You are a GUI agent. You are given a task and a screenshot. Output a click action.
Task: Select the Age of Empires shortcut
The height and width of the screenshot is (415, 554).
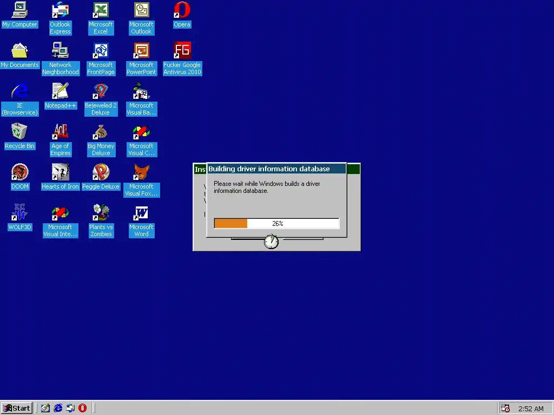tap(61, 140)
